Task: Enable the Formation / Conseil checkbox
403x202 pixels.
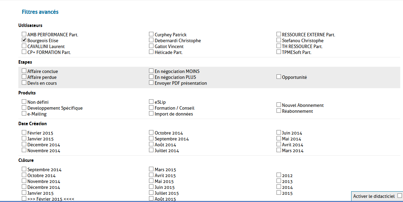Action: coord(151,108)
